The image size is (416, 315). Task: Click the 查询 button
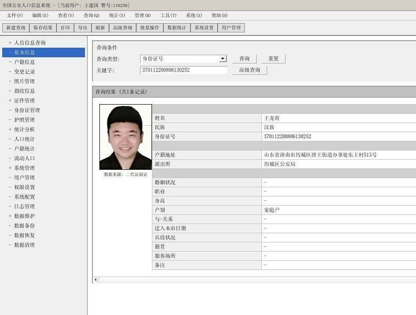(x=245, y=59)
